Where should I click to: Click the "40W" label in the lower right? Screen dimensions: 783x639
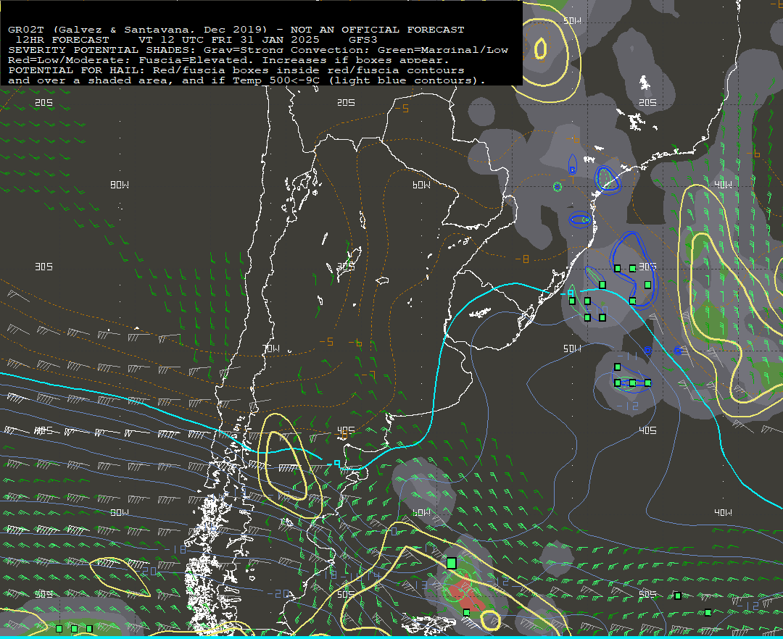(723, 513)
